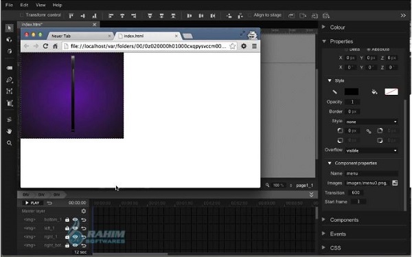Click the align right edges icon
The width and height of the screenshot is (412, 257).
tap(134, 16)
